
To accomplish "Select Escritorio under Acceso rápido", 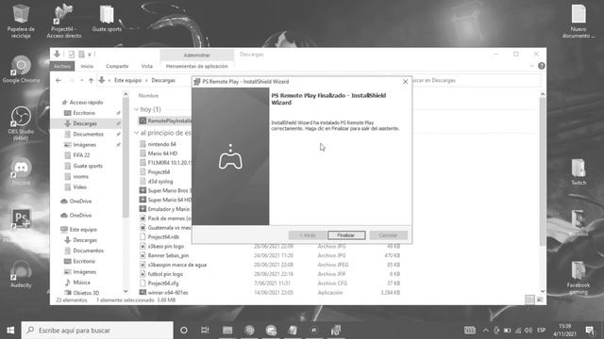I will 84,113.
